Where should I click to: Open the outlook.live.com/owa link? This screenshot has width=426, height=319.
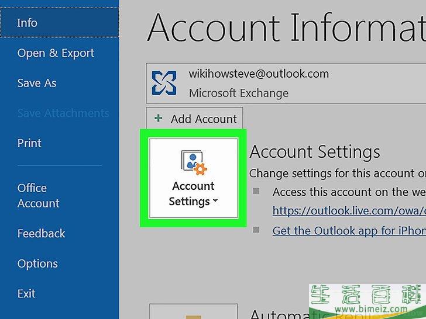click(349, 211)
